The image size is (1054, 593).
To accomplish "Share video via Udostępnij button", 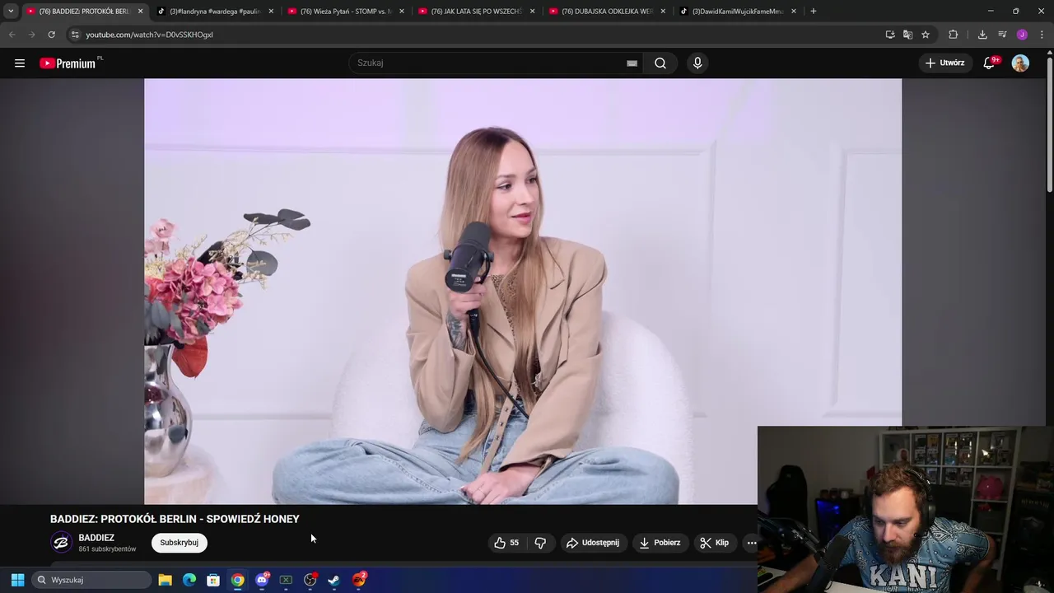I will [x=592, y=543].
